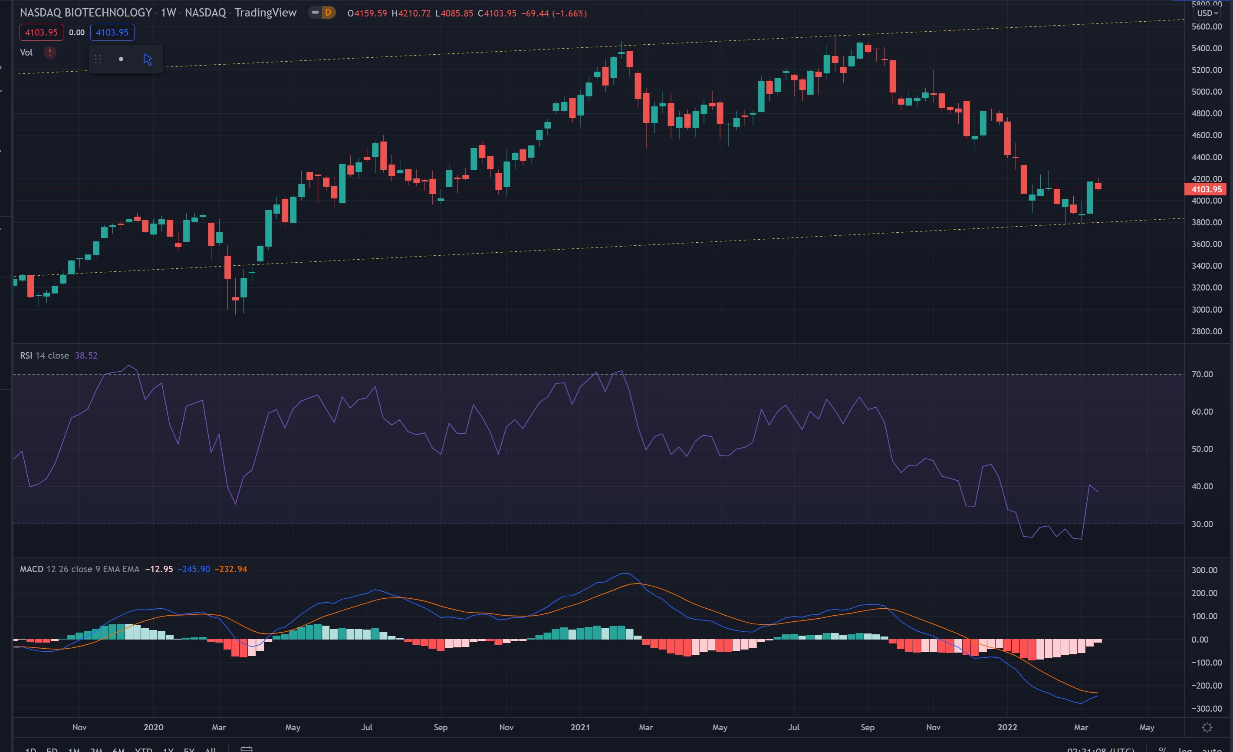
Task: Click the Sep 2021 time axis label
Action: click(x=867, y=727)
